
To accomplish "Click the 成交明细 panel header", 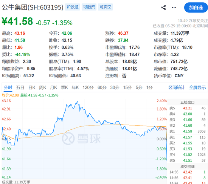I will coord(187,167).
